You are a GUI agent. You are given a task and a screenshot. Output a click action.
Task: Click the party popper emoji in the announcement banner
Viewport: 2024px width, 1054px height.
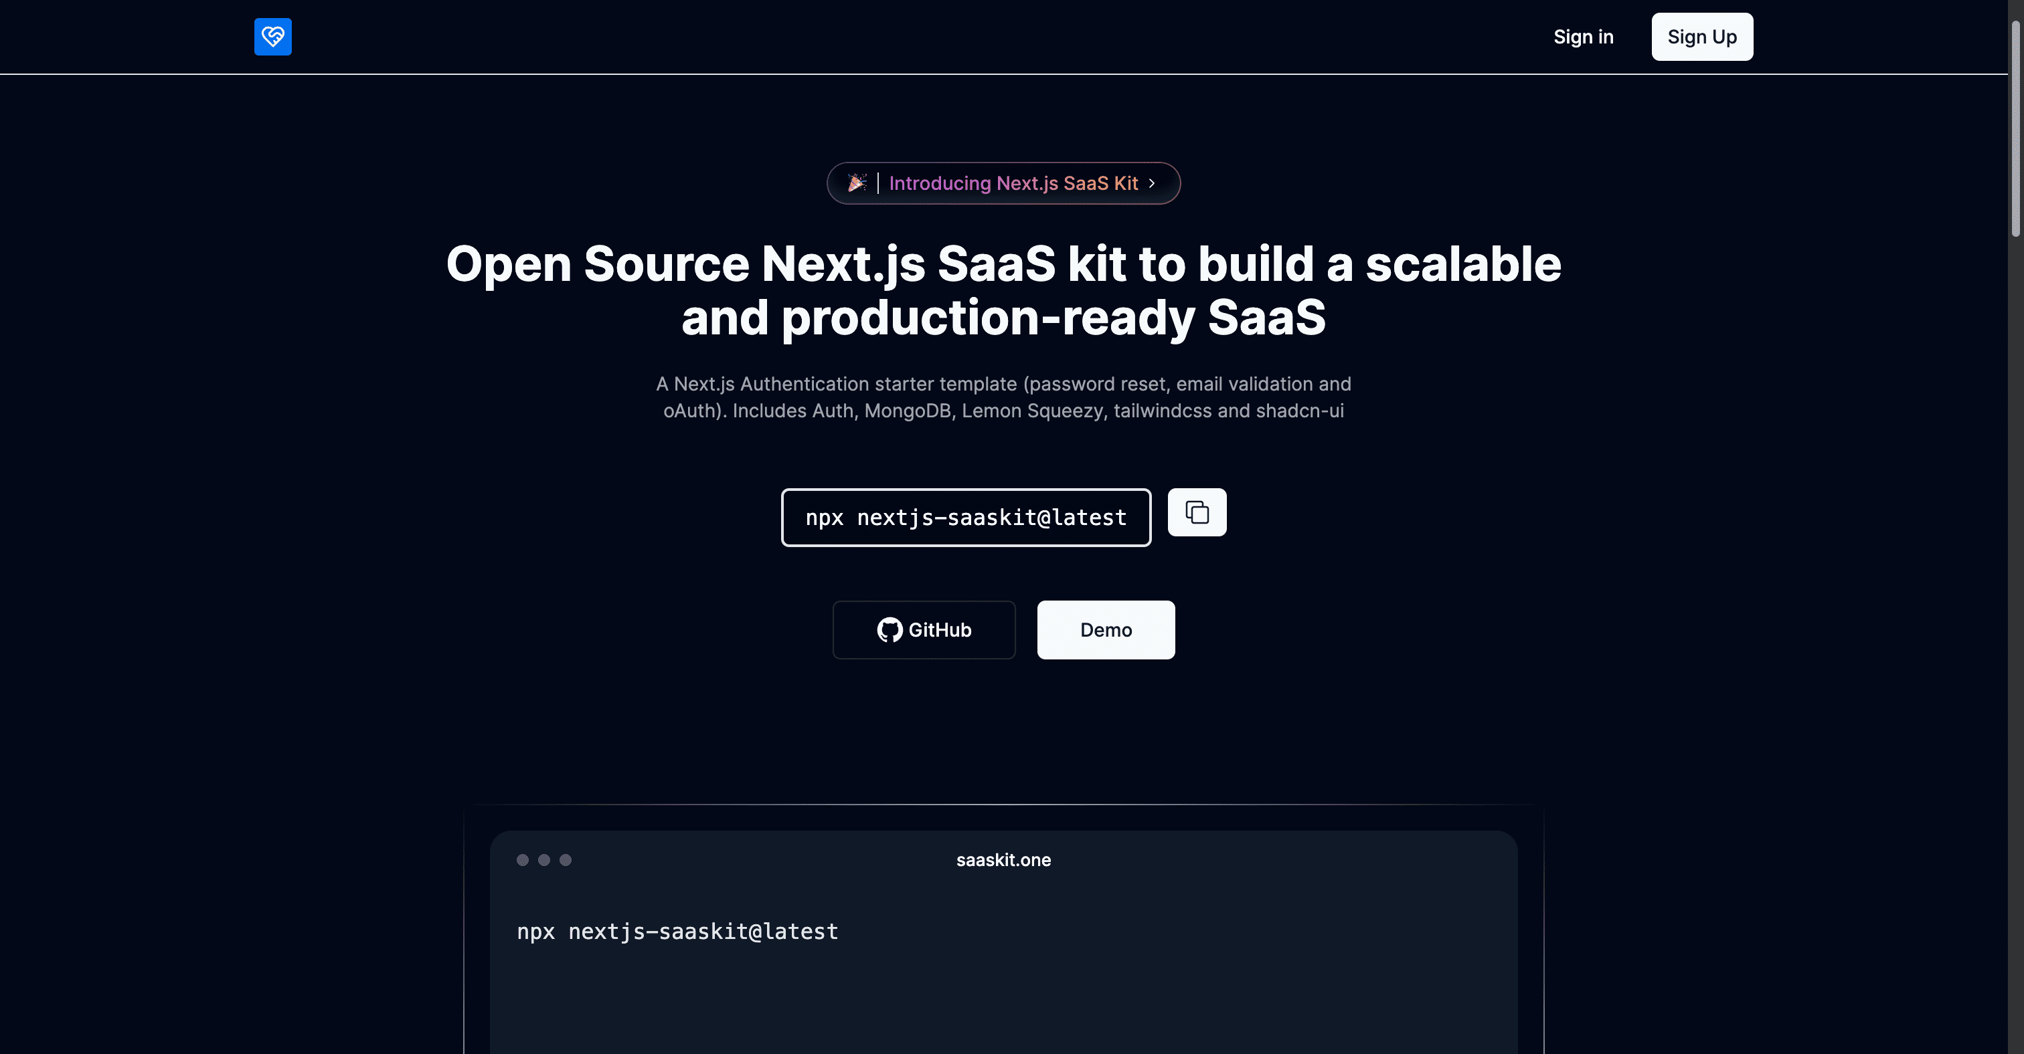coord(857,183)
